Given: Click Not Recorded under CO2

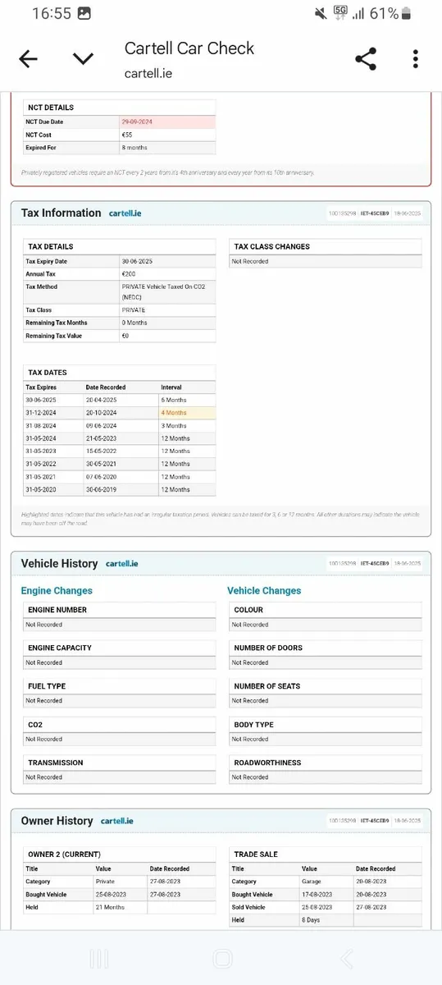Looking at the screenshot, I should tap(43, 739).
